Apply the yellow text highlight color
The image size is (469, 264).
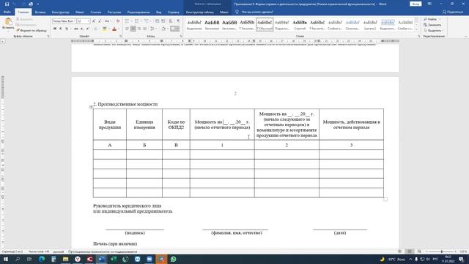[x=104, y=29]
